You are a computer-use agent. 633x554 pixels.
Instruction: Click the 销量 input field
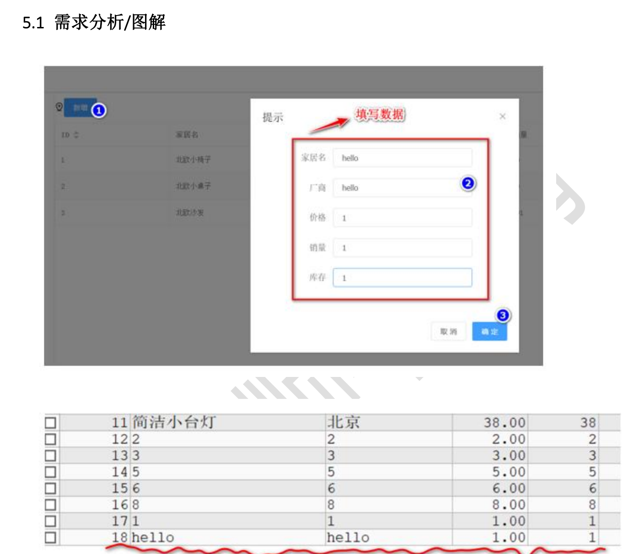(x=402, y=247)
